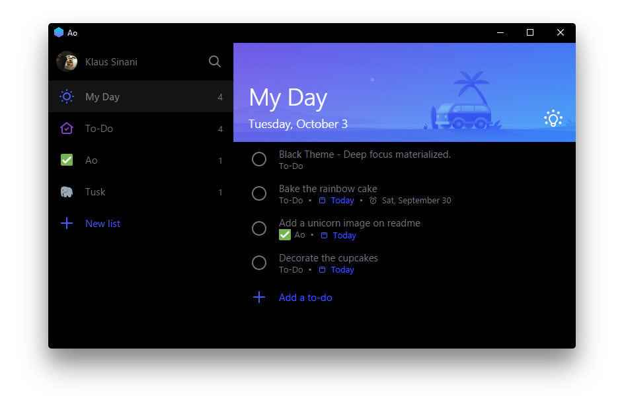Image resolution: width=624 pixels, height=404 pixels.
Task: Open the Tusk elephant list icon
Action: [66, 191]
